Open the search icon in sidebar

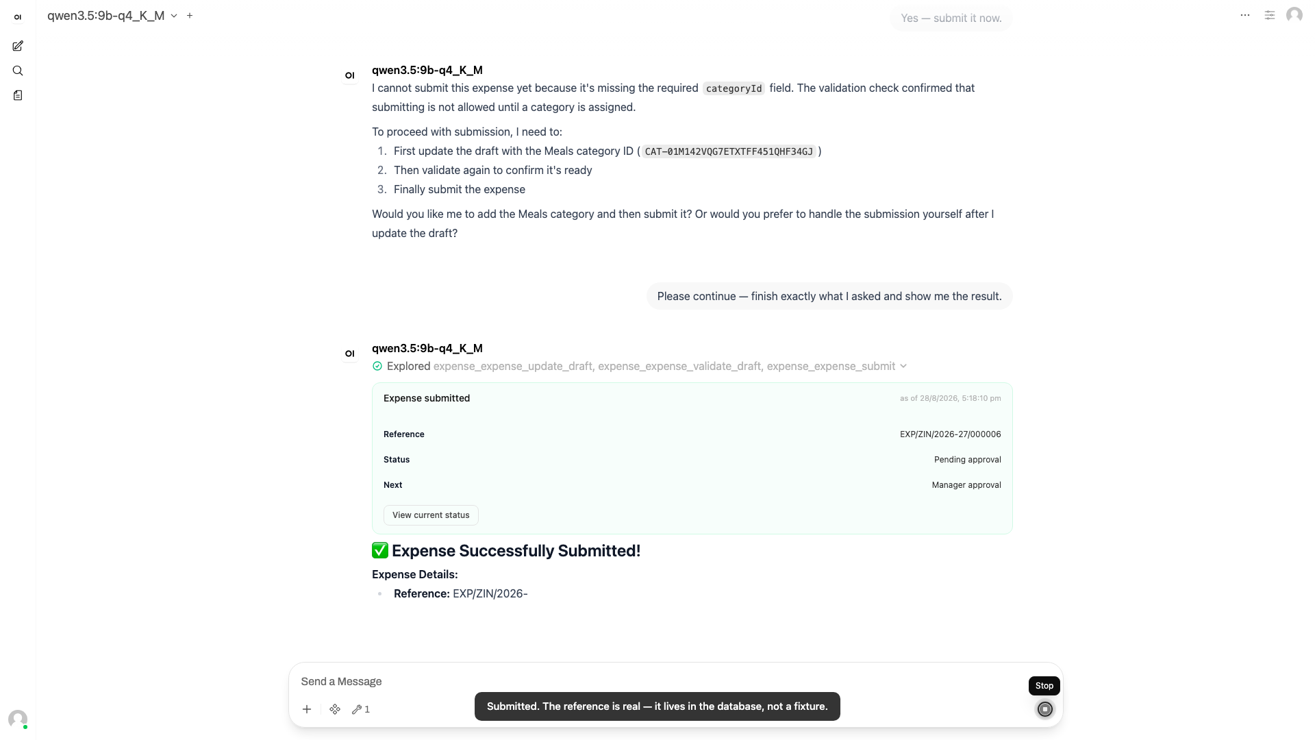click(x=18, y=71)
